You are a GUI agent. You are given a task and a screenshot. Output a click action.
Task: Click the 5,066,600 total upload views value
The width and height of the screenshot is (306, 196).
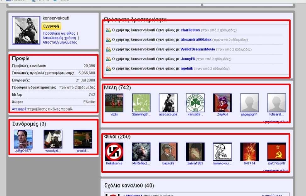87,73
